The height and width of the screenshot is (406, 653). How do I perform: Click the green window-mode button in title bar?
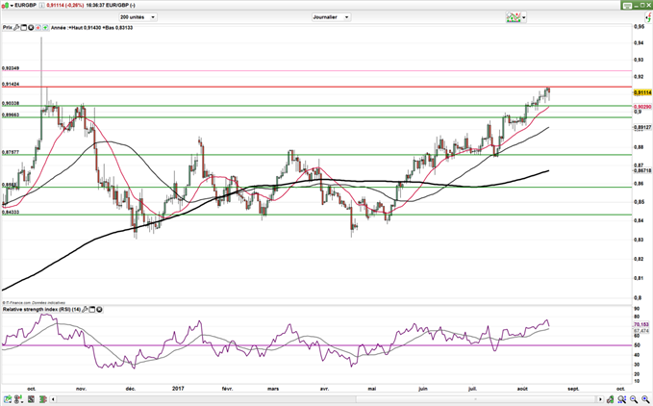click(626, 6)
